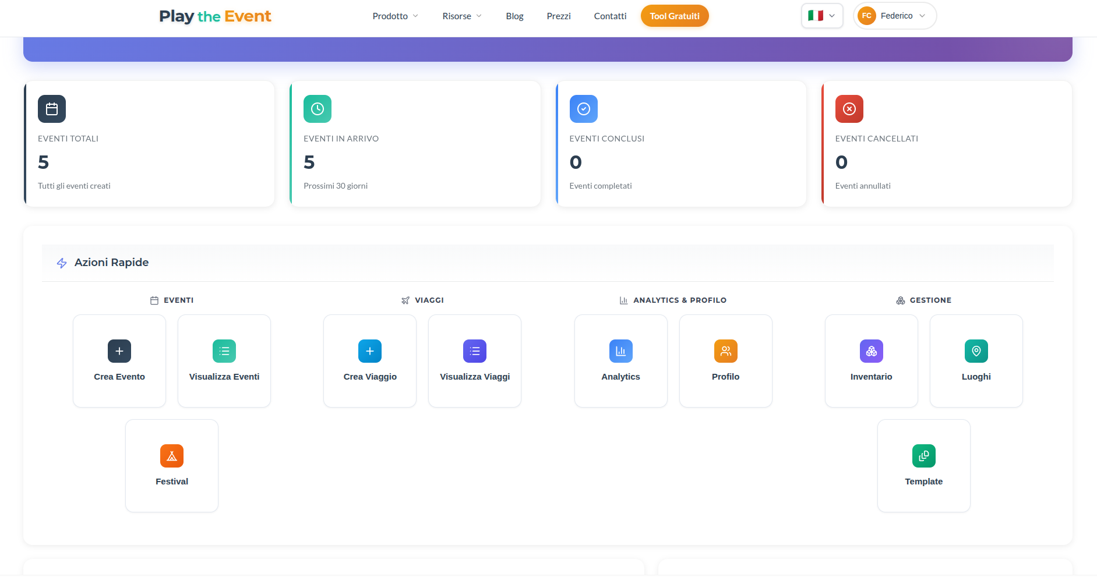This screenshot has height=577, width=1097.
Task: Select the Eventi Totali count of 5
Action: [44, 162]
